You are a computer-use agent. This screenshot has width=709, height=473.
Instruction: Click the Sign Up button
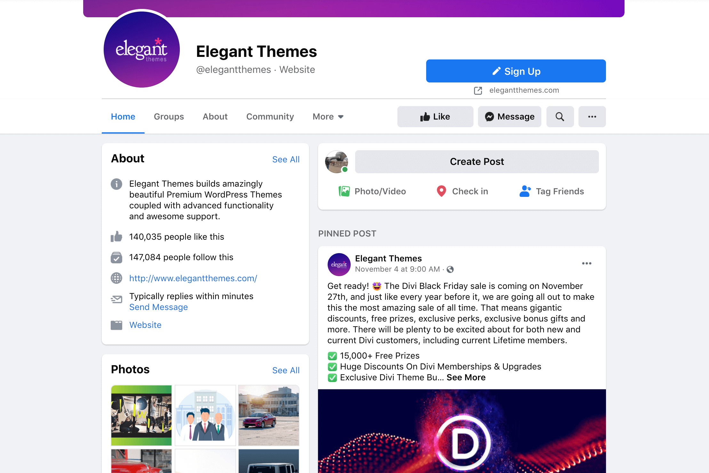(516, 71)
